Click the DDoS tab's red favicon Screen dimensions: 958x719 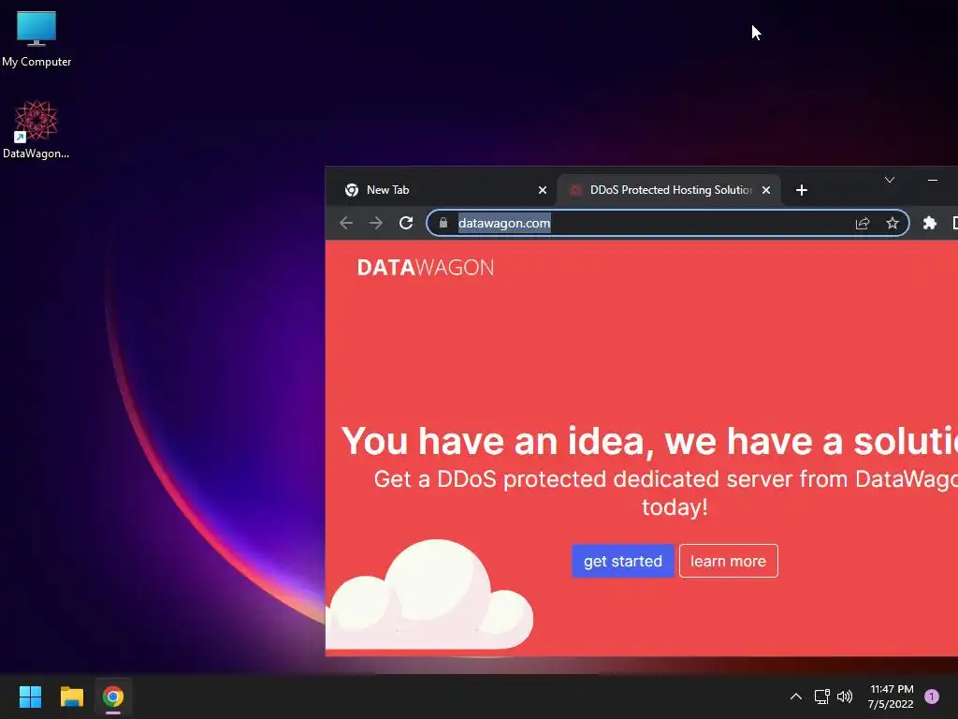pyautogui.click(x=575, y=190)
